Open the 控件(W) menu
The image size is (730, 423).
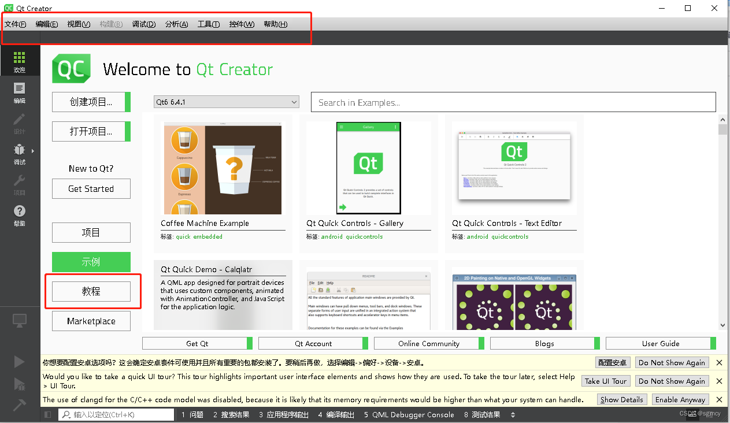[x=242, y=24]
